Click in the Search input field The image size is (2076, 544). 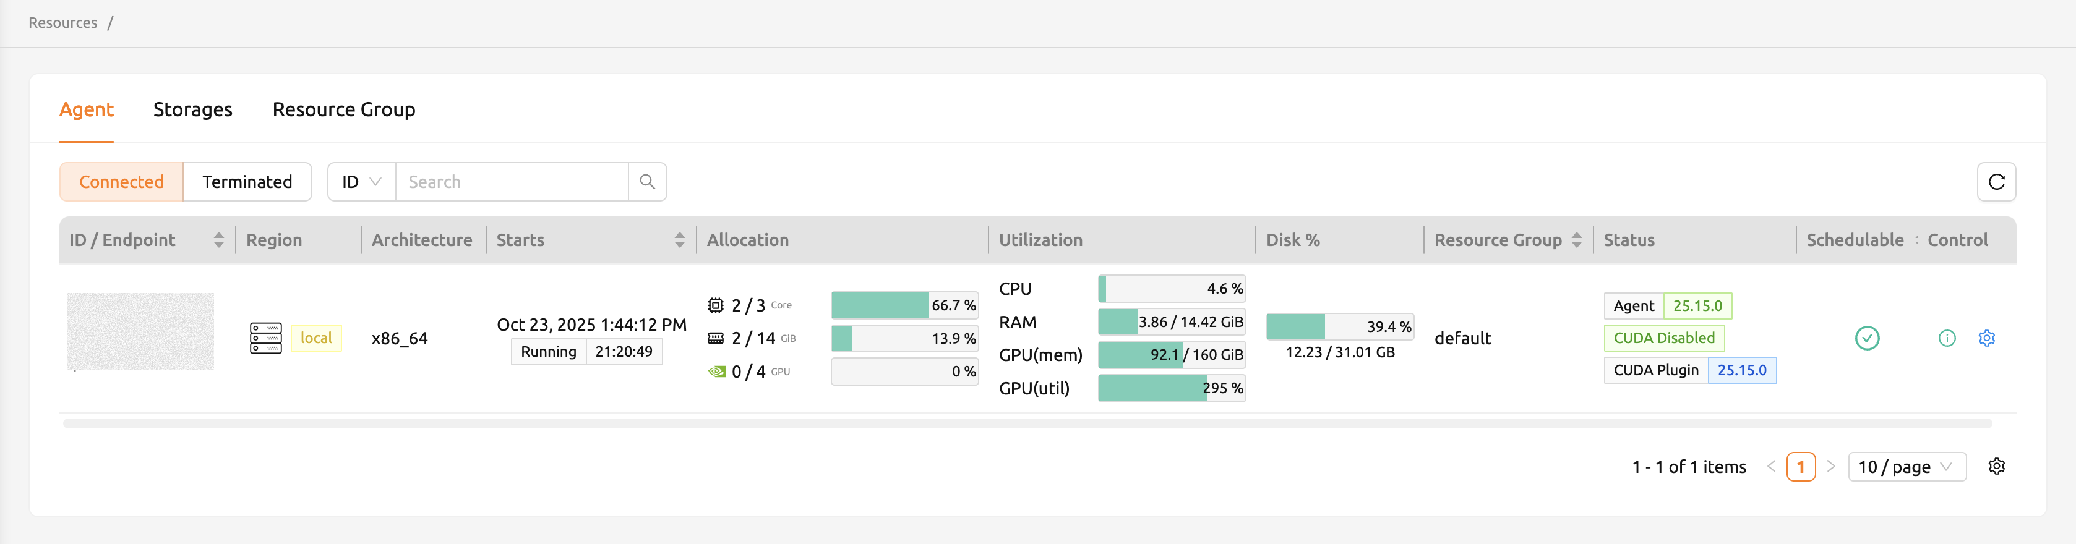click(512, 182)
